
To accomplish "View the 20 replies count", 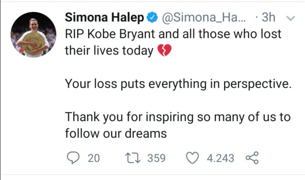I will (x=94, y=158).
